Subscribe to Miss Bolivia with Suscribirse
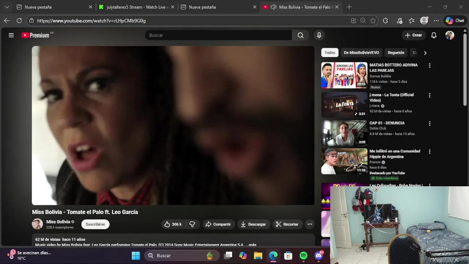Image resolution: width=469 pixels, height=264 pixels. 95,224
